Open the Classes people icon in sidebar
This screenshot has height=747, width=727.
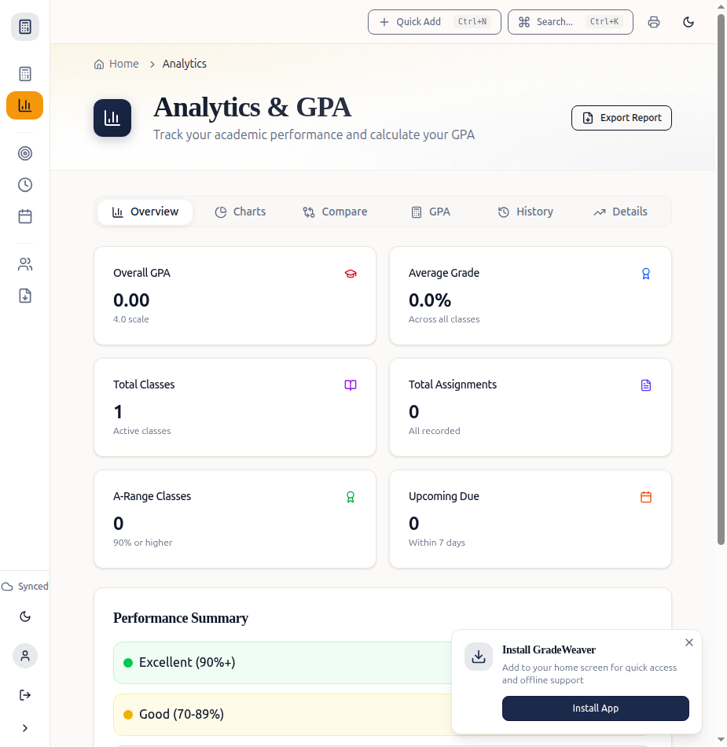point(24,264)
